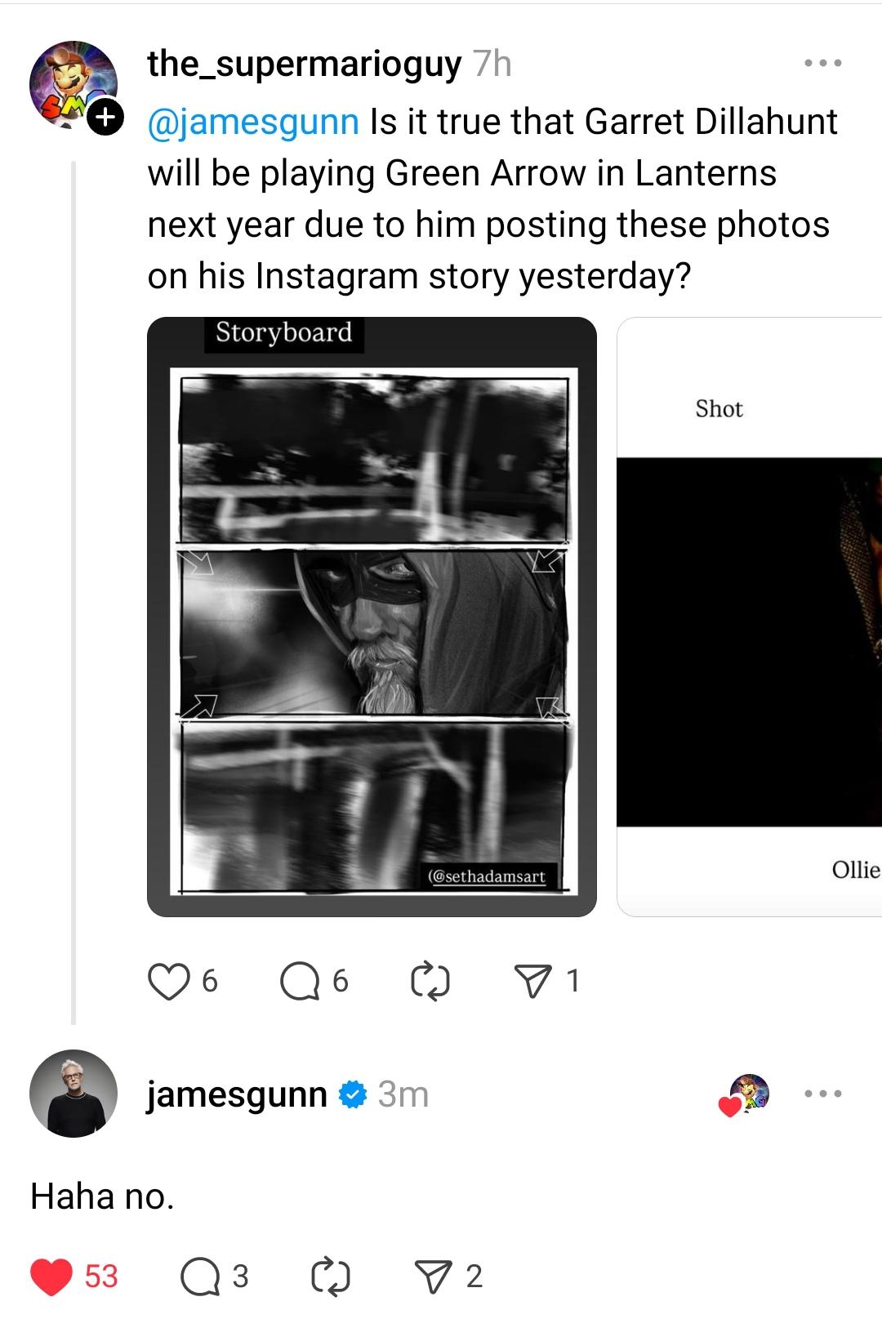Tap the @jamesgunn mention link
Screen dimensions: 882x1328
pyautogui.click(x=253, y=122)
